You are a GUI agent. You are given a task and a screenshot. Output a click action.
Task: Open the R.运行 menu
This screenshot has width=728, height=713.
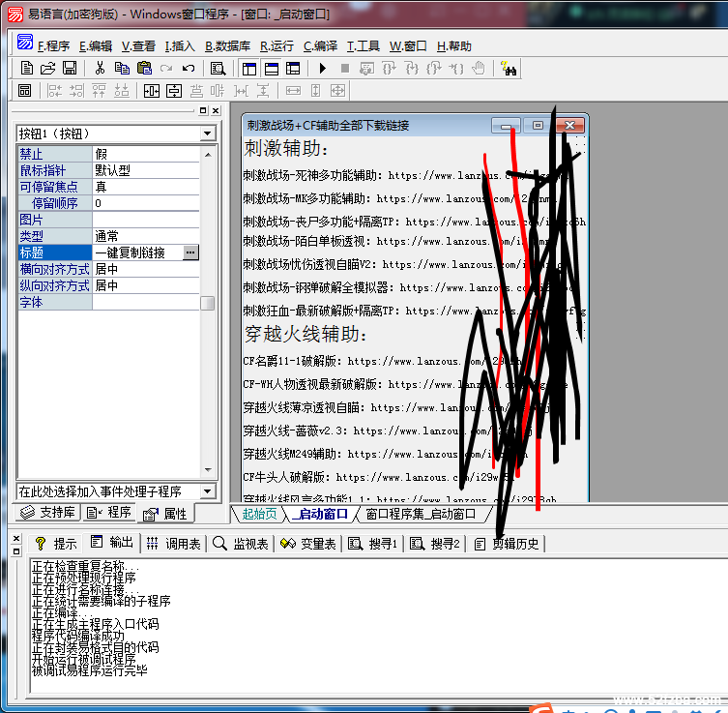tap(277, 46)
